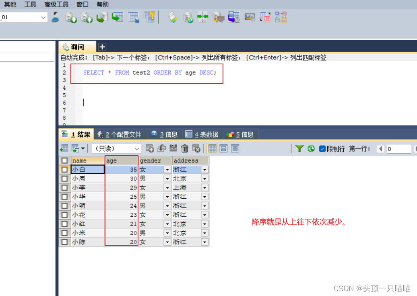Check the row checkbox for 小白

click(x=65, y=169)
